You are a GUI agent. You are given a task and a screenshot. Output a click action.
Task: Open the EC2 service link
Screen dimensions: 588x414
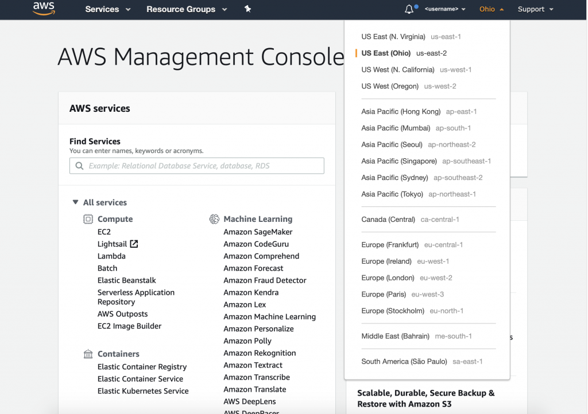point(104,232)
